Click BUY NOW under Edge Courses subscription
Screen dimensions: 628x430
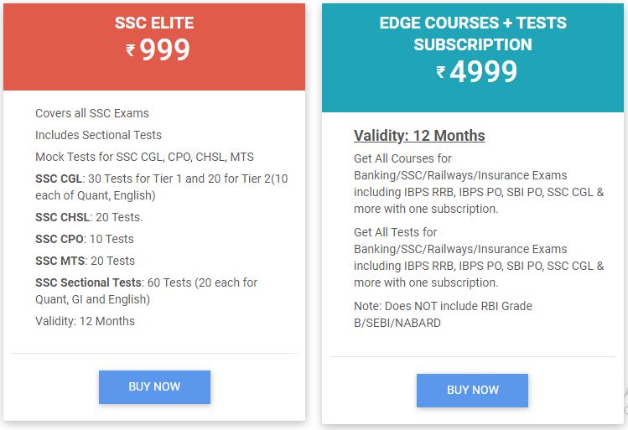coord(472,390)
